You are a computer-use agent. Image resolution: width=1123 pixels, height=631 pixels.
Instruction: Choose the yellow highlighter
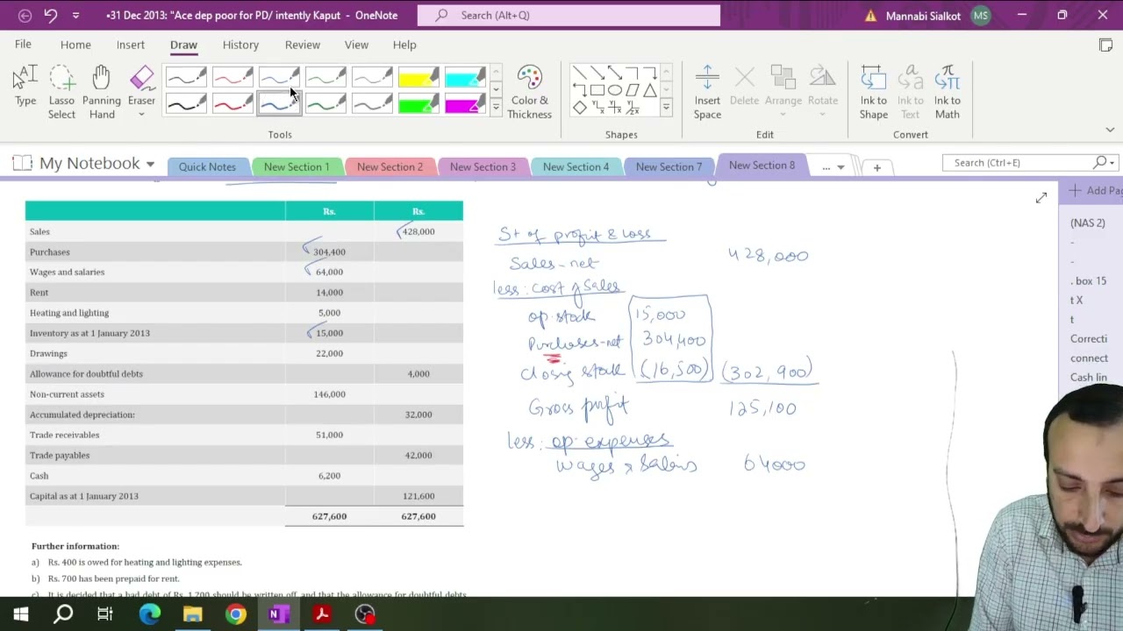418,78
